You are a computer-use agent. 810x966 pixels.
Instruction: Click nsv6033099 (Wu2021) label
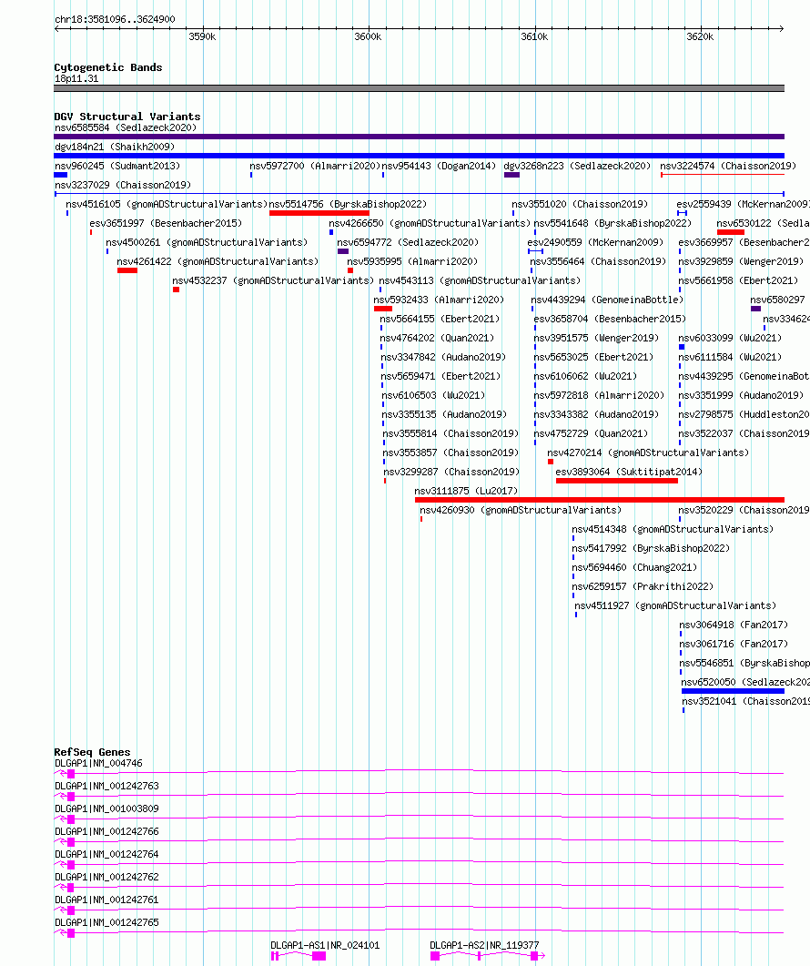coord(730,338)
